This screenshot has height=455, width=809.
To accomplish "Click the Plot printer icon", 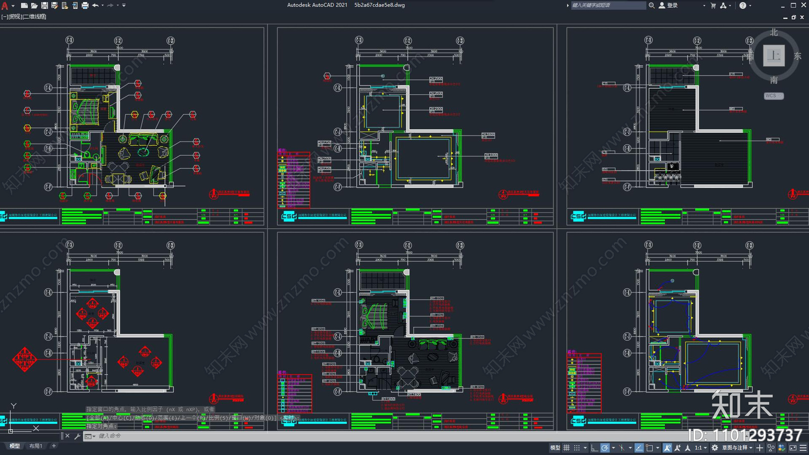I will click(85, 6).
